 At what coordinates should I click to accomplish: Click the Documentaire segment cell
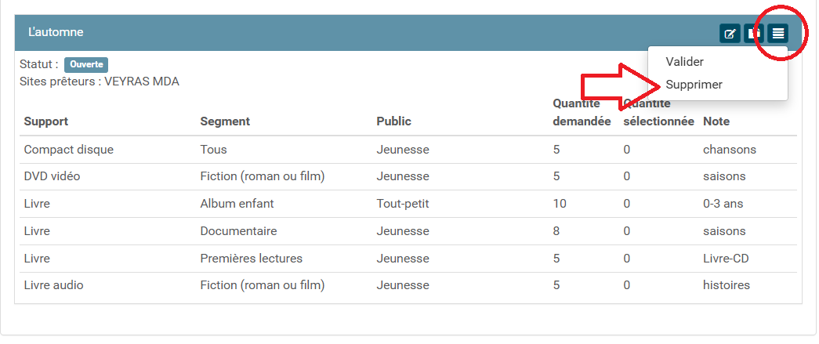(238, 231)
